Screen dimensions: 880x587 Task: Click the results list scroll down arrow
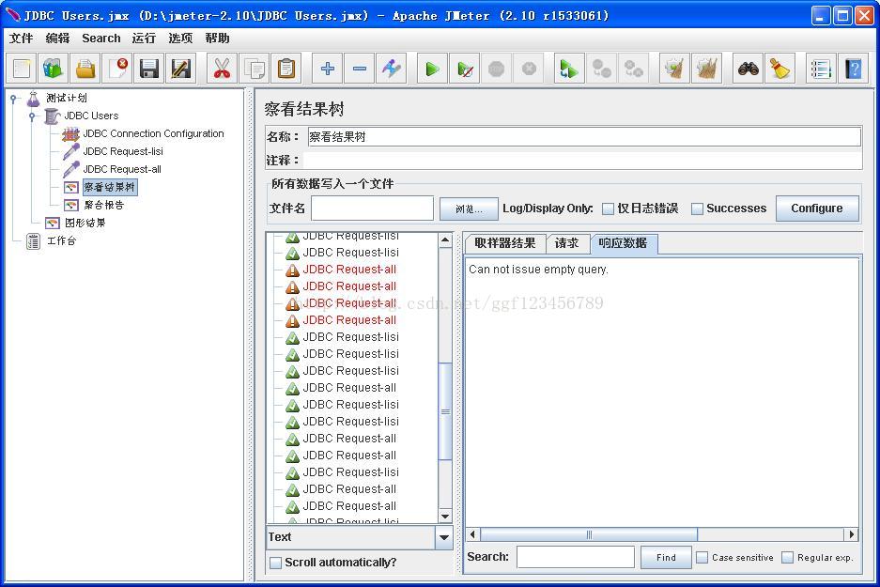[x=445, y=517]
